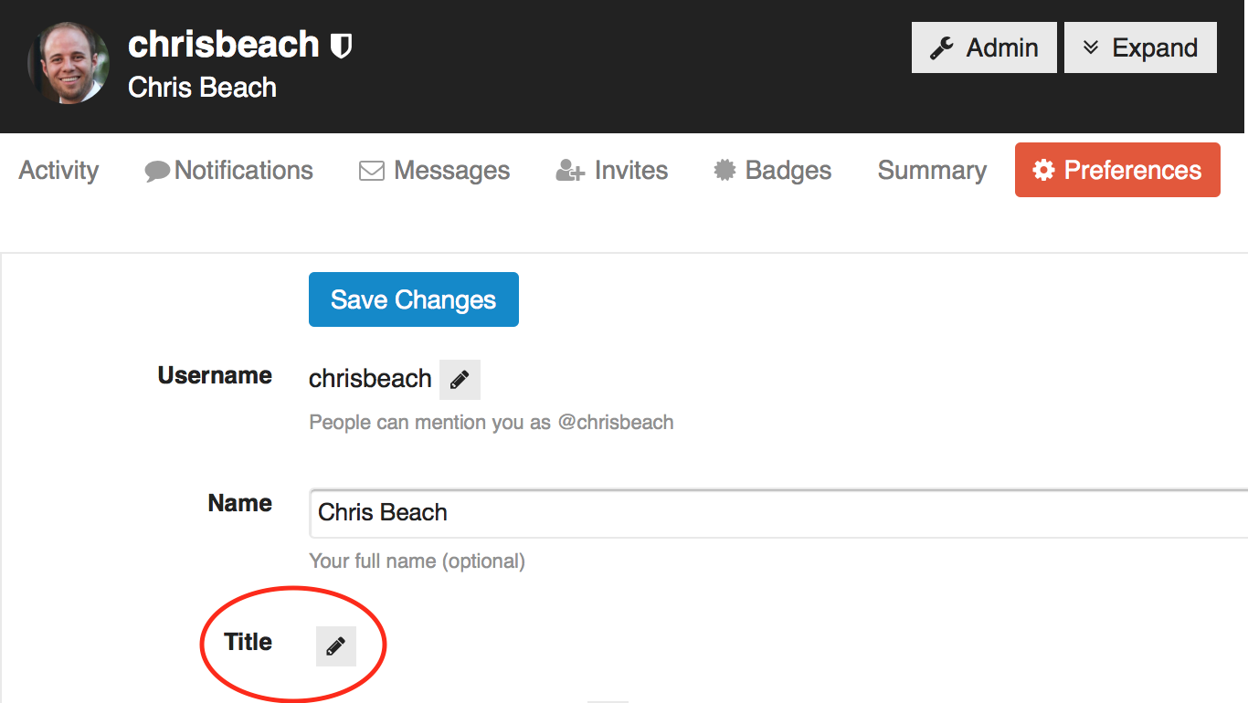Image resolution: width=1248 pixels, height=703 pixels.
Task: Click the Title field label
Action: click(248, 642)
